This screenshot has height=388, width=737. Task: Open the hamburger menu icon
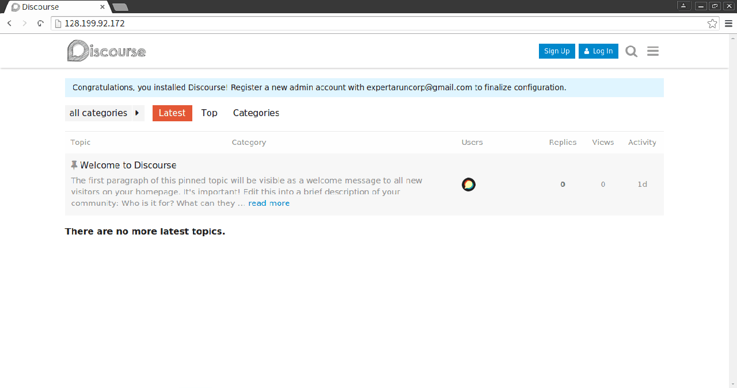coord(652,51)
